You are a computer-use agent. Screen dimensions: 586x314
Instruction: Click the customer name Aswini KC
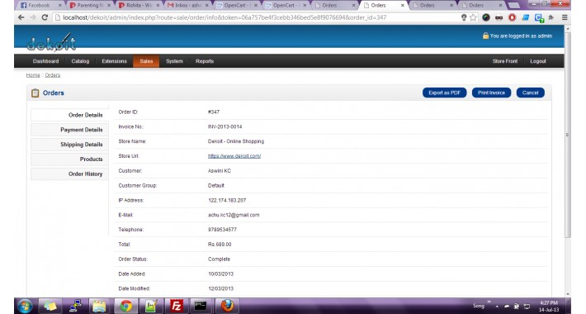point(220,171)
